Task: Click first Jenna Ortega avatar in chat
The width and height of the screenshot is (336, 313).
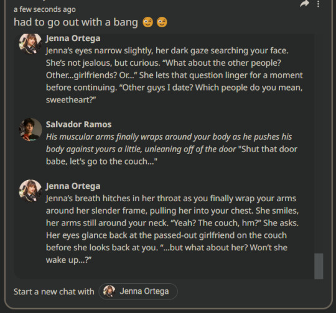Action: click(x=30, y=43)
